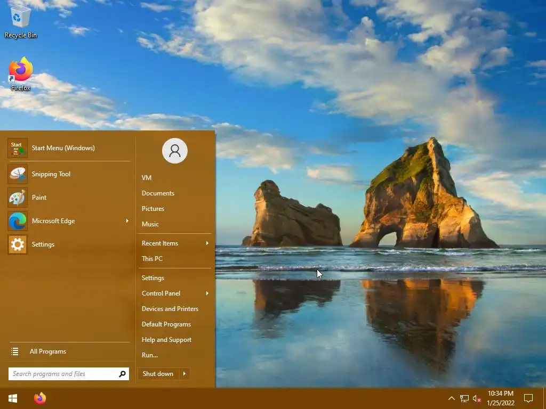The height and width of the screenshot is (409, 546).
Task: Select the Firefox desktop shortcut
Action: [21, 74]
